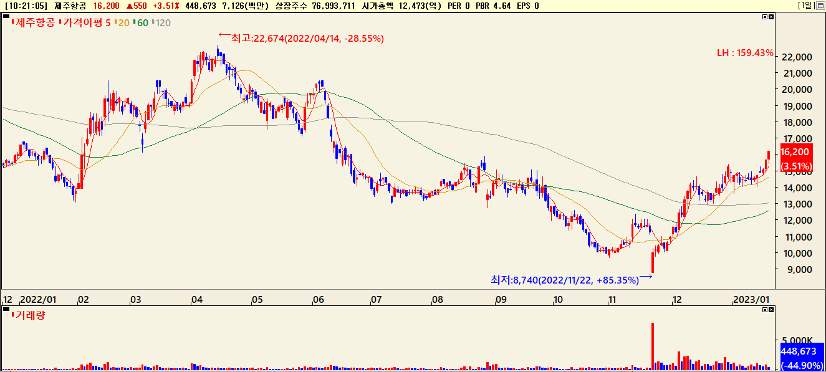
Task: Click the LH : 159.43% label
Action: (745, 53)
